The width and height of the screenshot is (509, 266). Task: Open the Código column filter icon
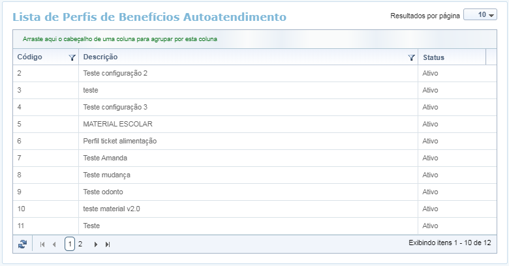coord(72,57)
